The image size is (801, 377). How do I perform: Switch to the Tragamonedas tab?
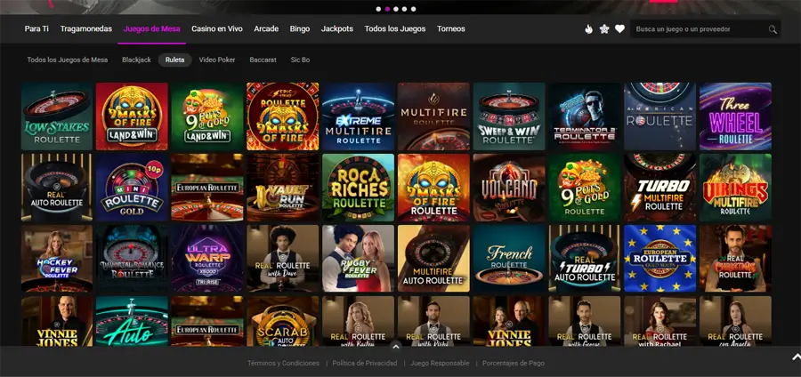[85, 29]
